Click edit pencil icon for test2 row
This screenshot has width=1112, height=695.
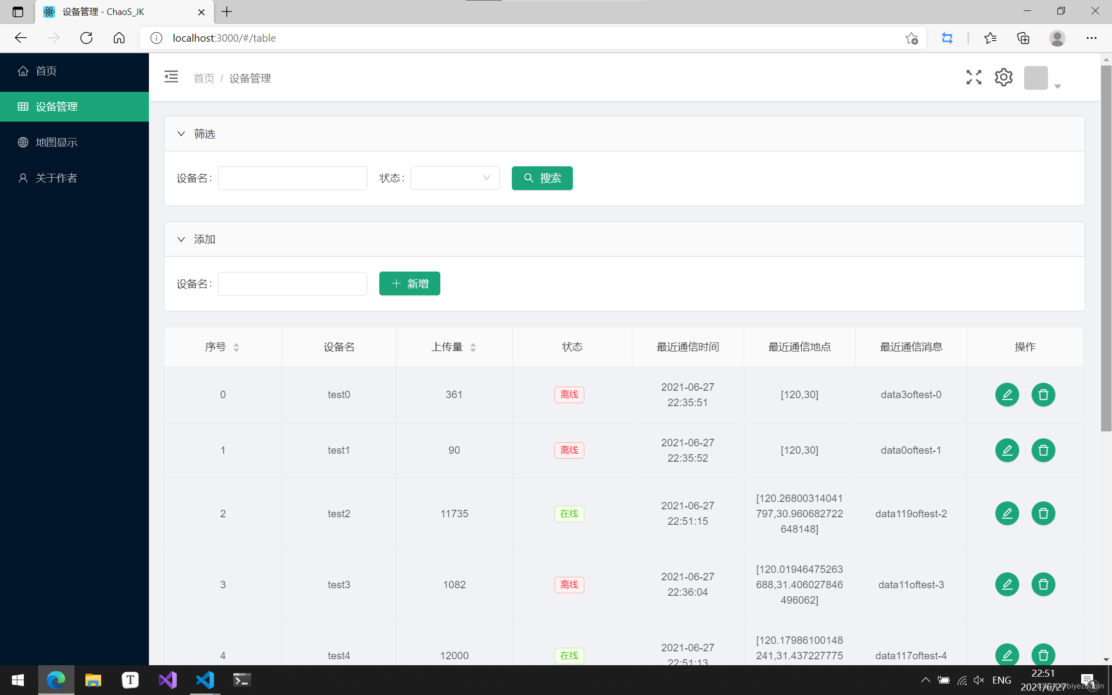click(1007, 513)
